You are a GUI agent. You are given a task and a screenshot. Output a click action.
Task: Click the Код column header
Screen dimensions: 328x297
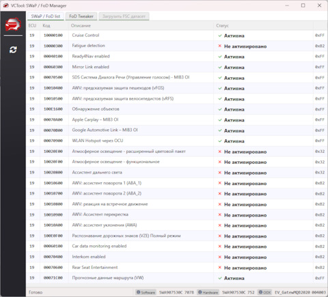point(46,26)
